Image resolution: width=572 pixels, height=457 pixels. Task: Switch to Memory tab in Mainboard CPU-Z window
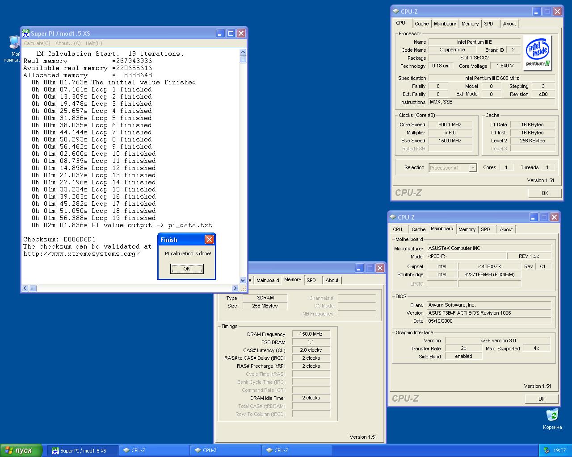(467, 229)
